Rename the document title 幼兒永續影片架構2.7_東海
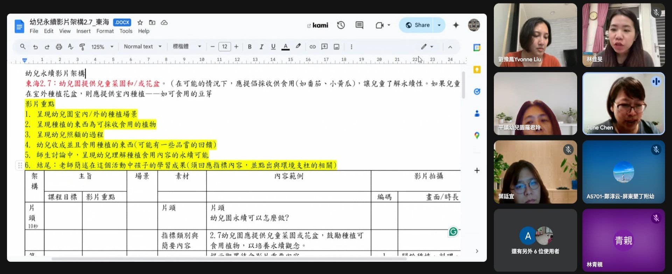The height and width of the screenshot is (274, 672). click(69, 22)
